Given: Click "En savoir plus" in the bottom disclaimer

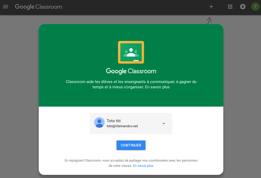Looking at the screenshot, I should pos(143,166).
